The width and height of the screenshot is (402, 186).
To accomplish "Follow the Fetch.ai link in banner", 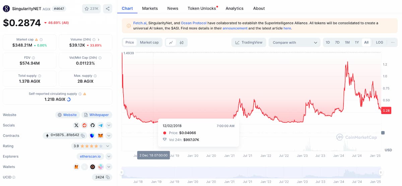I will tap(140, 23).
